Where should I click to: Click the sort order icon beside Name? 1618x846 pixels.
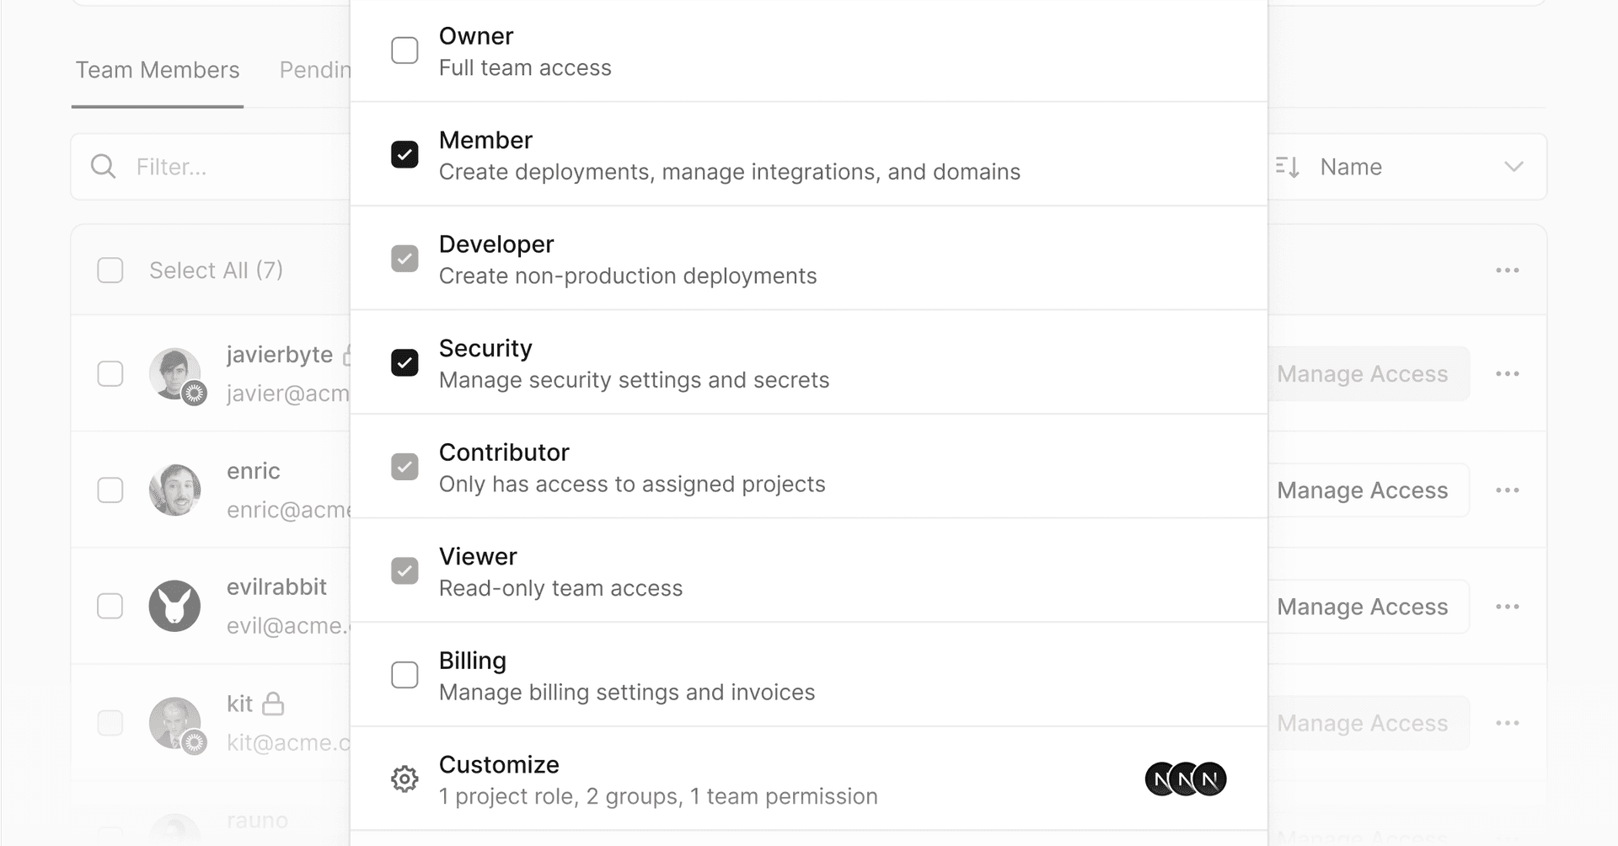(x=1287, y=167)
